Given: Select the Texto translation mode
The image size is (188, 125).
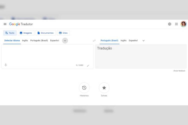Looking at the screenshot, I should click(x=10, y=33).
